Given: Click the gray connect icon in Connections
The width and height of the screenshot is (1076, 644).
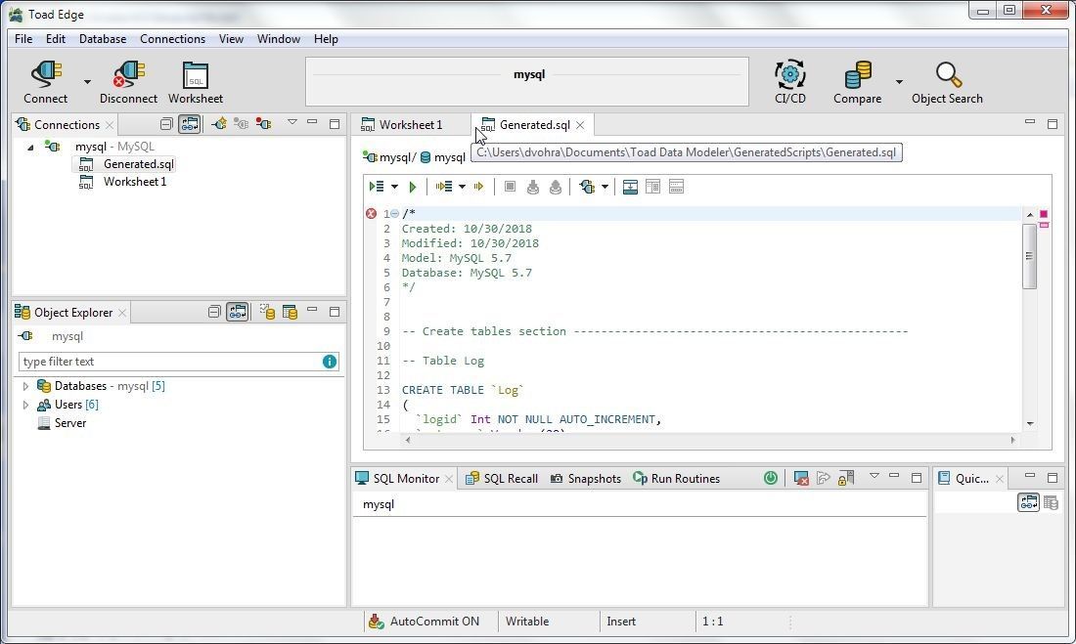Looking at the screenshot, I should tap(241, 124).
